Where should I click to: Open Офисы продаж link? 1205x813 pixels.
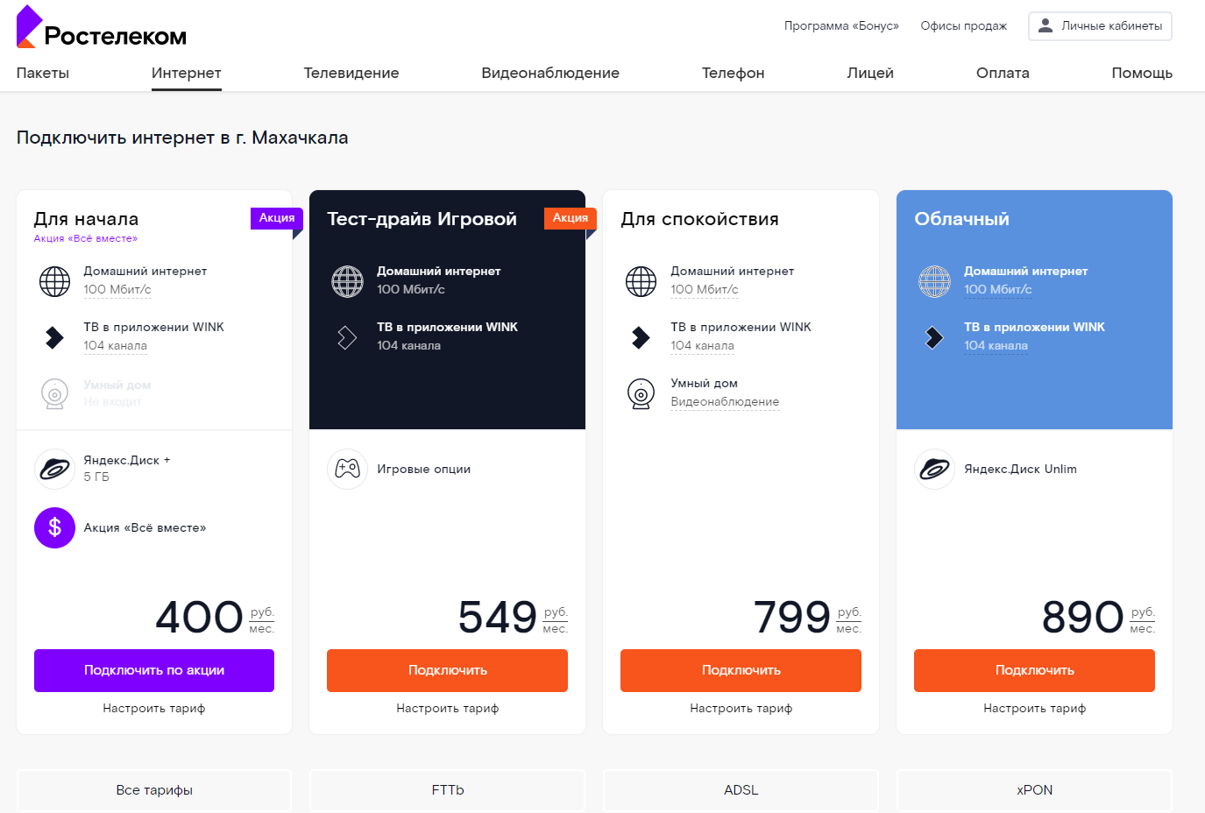964,26
